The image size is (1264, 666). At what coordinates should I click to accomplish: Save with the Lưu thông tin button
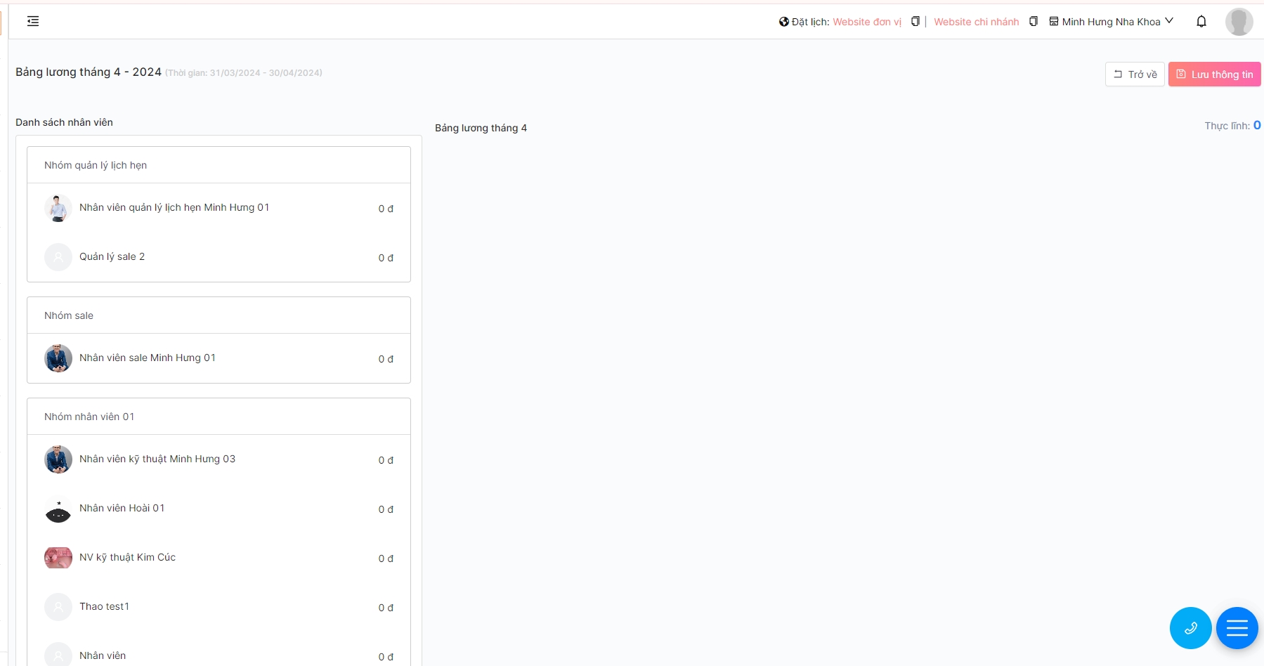(x=1214, y=74)
